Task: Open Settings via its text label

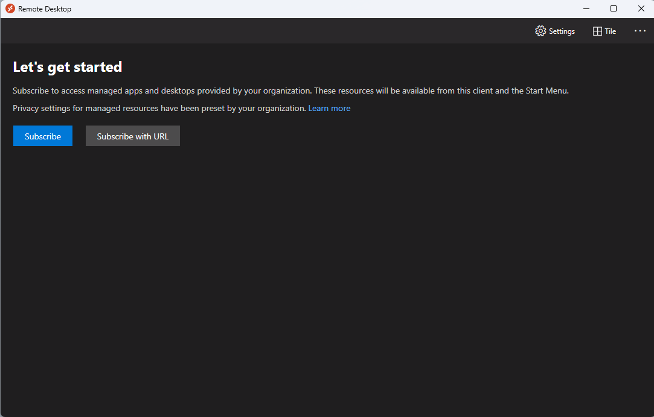Action: [x=562, y=31]
